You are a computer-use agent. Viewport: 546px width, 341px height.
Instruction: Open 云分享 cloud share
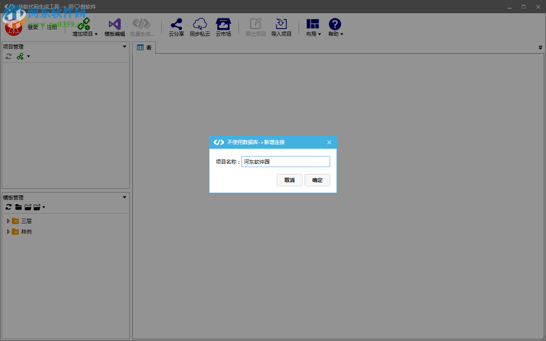coord(176,25)
